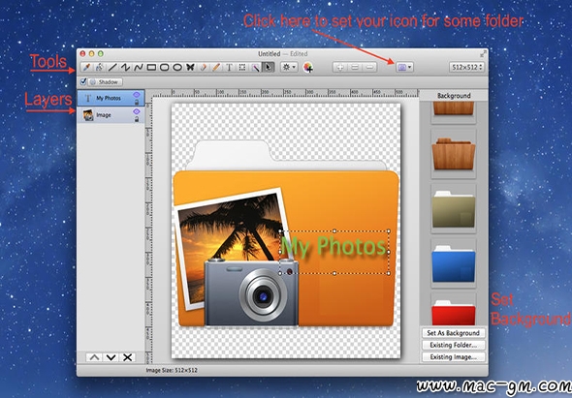
Task: Select the butterfly custom shape tool
Action: click(x=190, y=68)
